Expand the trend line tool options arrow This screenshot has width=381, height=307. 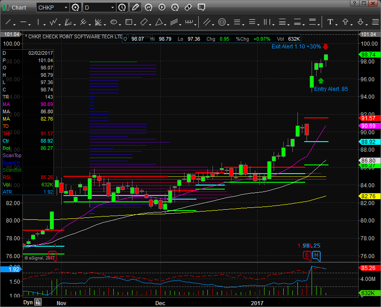click(14, 25)
